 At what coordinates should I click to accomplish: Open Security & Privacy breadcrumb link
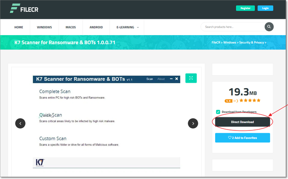pyautogui.click(x=252, y=42)
